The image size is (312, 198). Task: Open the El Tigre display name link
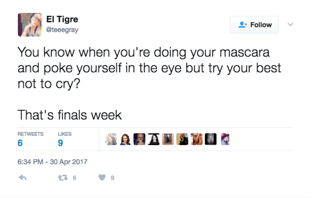62,20
